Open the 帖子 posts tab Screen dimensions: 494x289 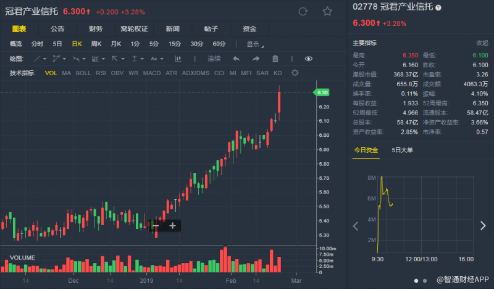pos(211,29)
